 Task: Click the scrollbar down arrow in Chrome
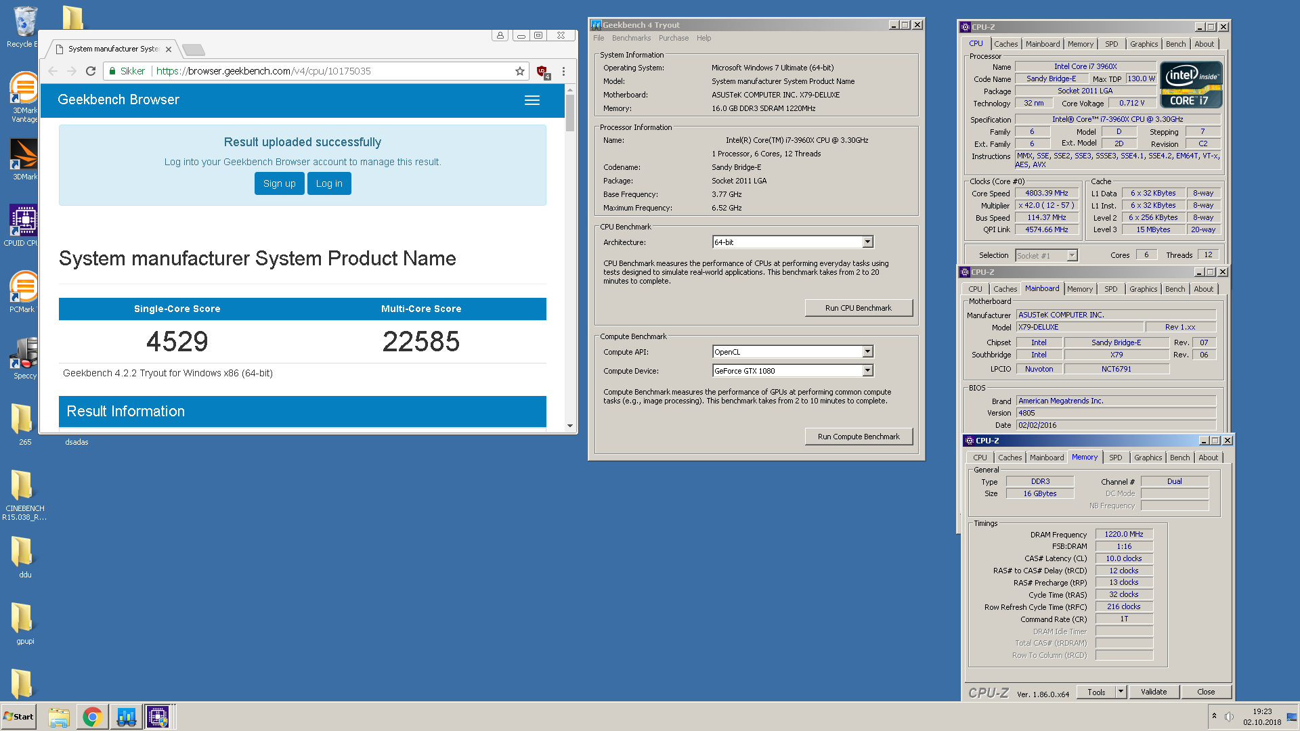click(570, 426)
